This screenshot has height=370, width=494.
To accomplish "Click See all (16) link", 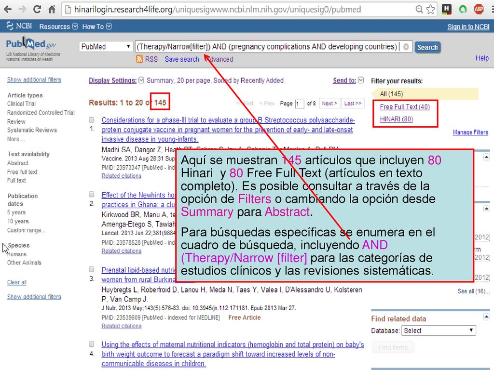I will (474, 291).
